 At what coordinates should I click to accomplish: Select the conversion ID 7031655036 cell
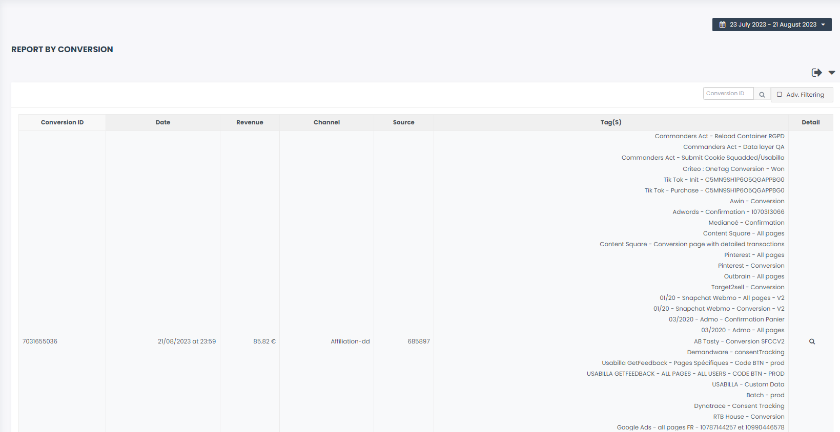(40, 341)
